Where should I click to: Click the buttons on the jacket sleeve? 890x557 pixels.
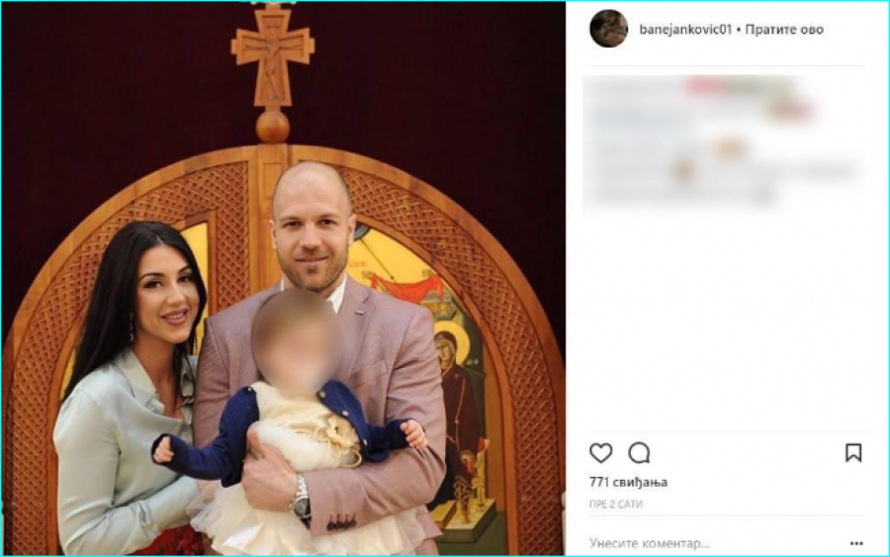pyautogui.click(x=342, y=523)
